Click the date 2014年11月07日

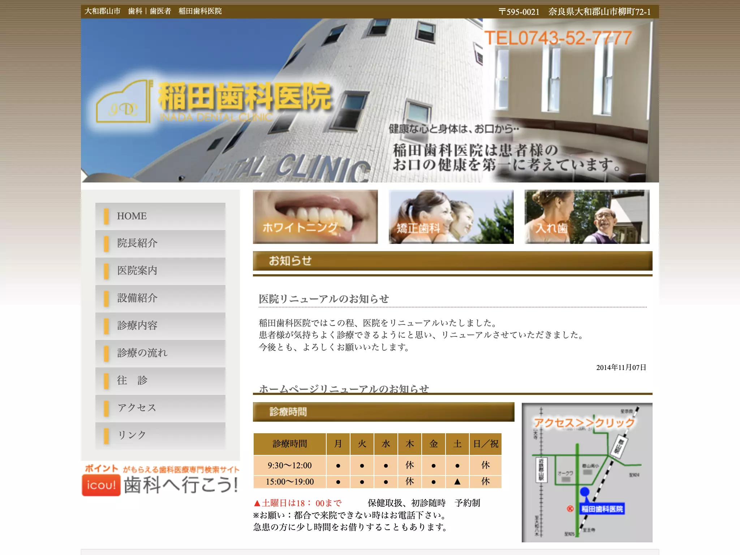621,367
